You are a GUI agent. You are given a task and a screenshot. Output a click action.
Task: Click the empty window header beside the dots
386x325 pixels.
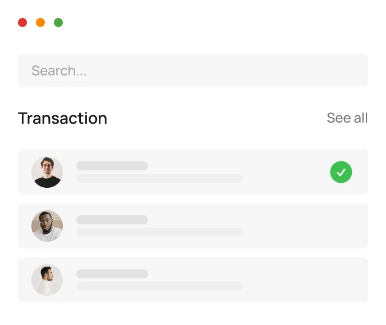(x=213, y=22)
